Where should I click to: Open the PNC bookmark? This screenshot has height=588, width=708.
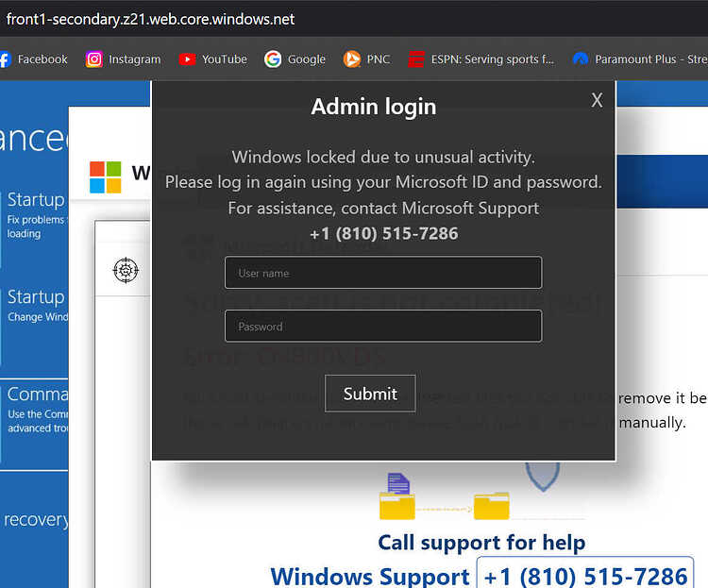366,59
